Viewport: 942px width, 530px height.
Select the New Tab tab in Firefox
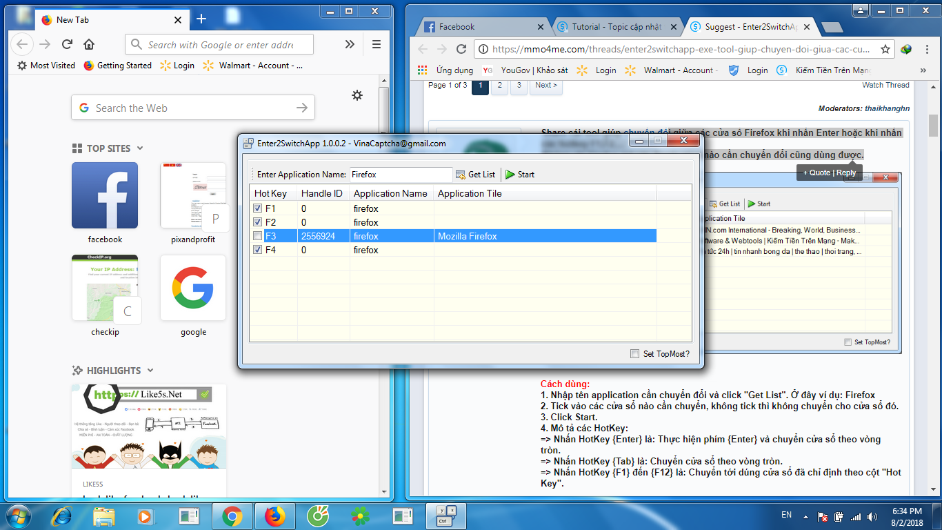coord(112,20)
